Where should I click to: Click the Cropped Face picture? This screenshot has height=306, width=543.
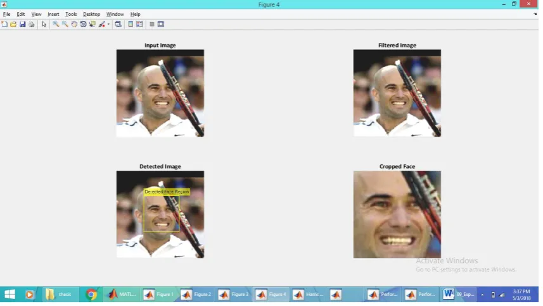[x=397, y=214]
